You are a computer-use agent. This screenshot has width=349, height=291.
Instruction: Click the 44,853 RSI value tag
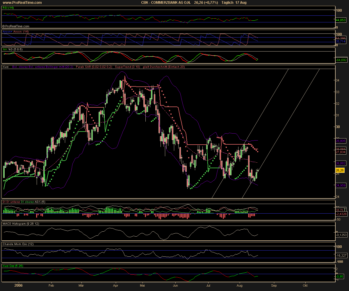[341, 20]
